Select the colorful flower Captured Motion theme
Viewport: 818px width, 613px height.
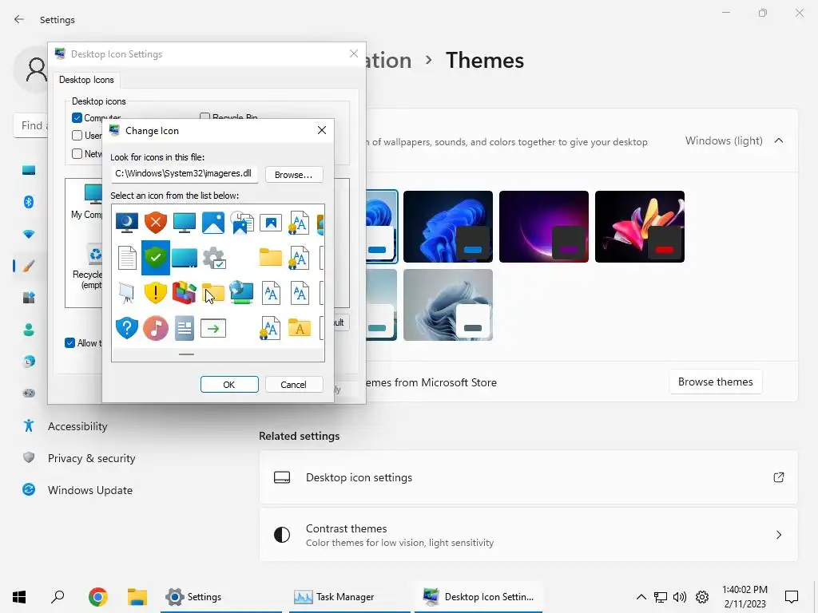(x=640, y=227)
